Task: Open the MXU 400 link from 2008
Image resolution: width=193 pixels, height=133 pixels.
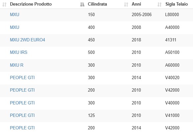Action: coord(14,27)
